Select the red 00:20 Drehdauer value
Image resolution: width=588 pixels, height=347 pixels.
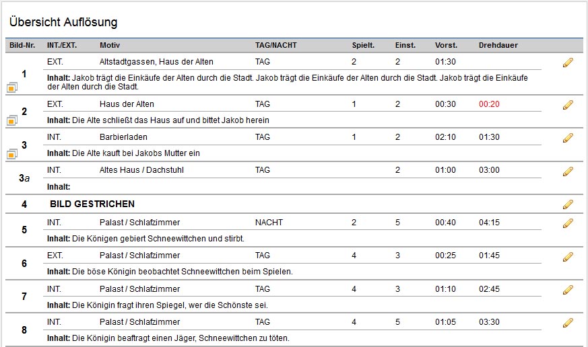(489, 104)
